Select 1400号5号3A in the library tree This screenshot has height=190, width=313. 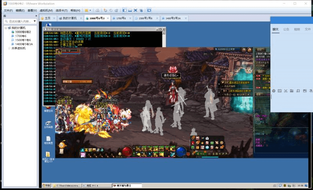point(24,44)
